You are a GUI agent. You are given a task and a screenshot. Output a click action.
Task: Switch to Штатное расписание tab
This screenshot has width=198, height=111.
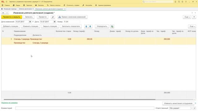[25, 9]
